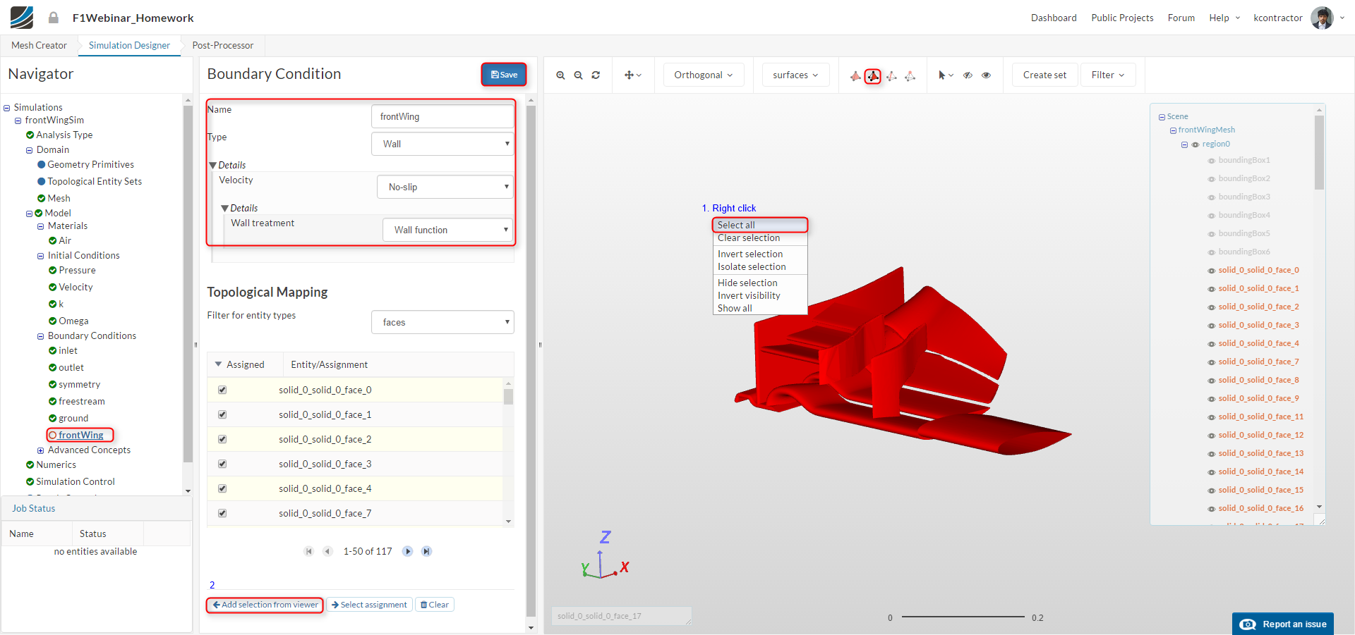Click the Name input field containing frontWing
This screenshot has width=1355, height=635.
coord(442,116)
